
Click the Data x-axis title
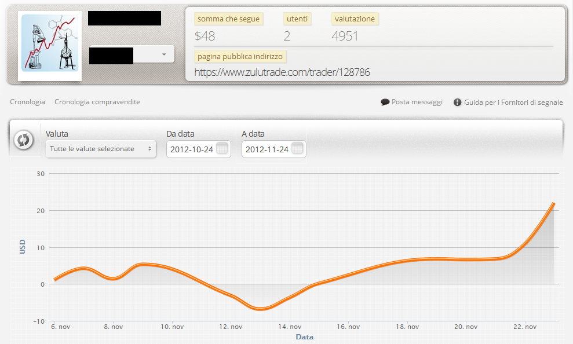[304, 336]
